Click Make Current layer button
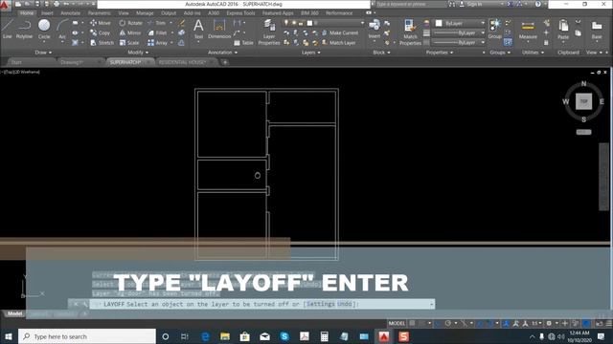This screenshot has width=613, height=344. pyautogui.click(x=340, y=32)
